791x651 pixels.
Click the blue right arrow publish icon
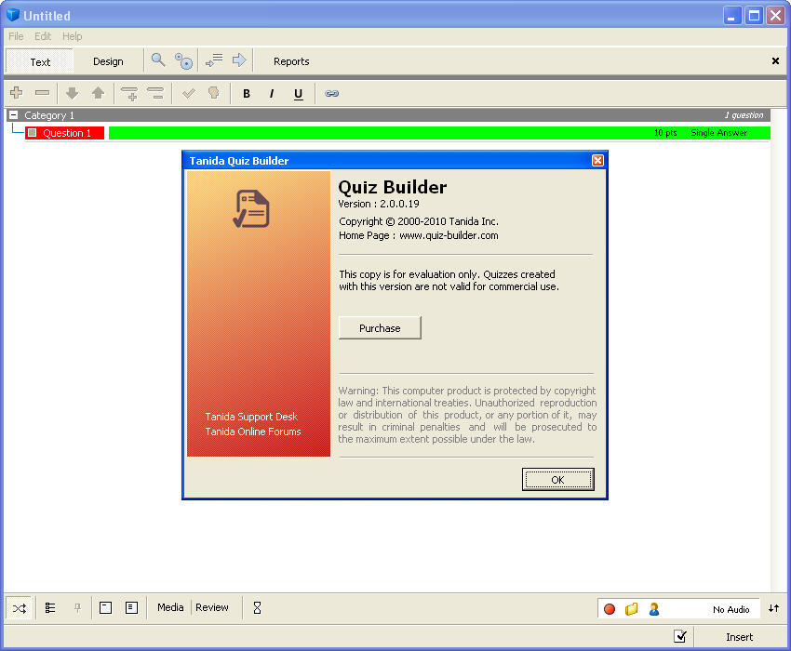(239, 60)
